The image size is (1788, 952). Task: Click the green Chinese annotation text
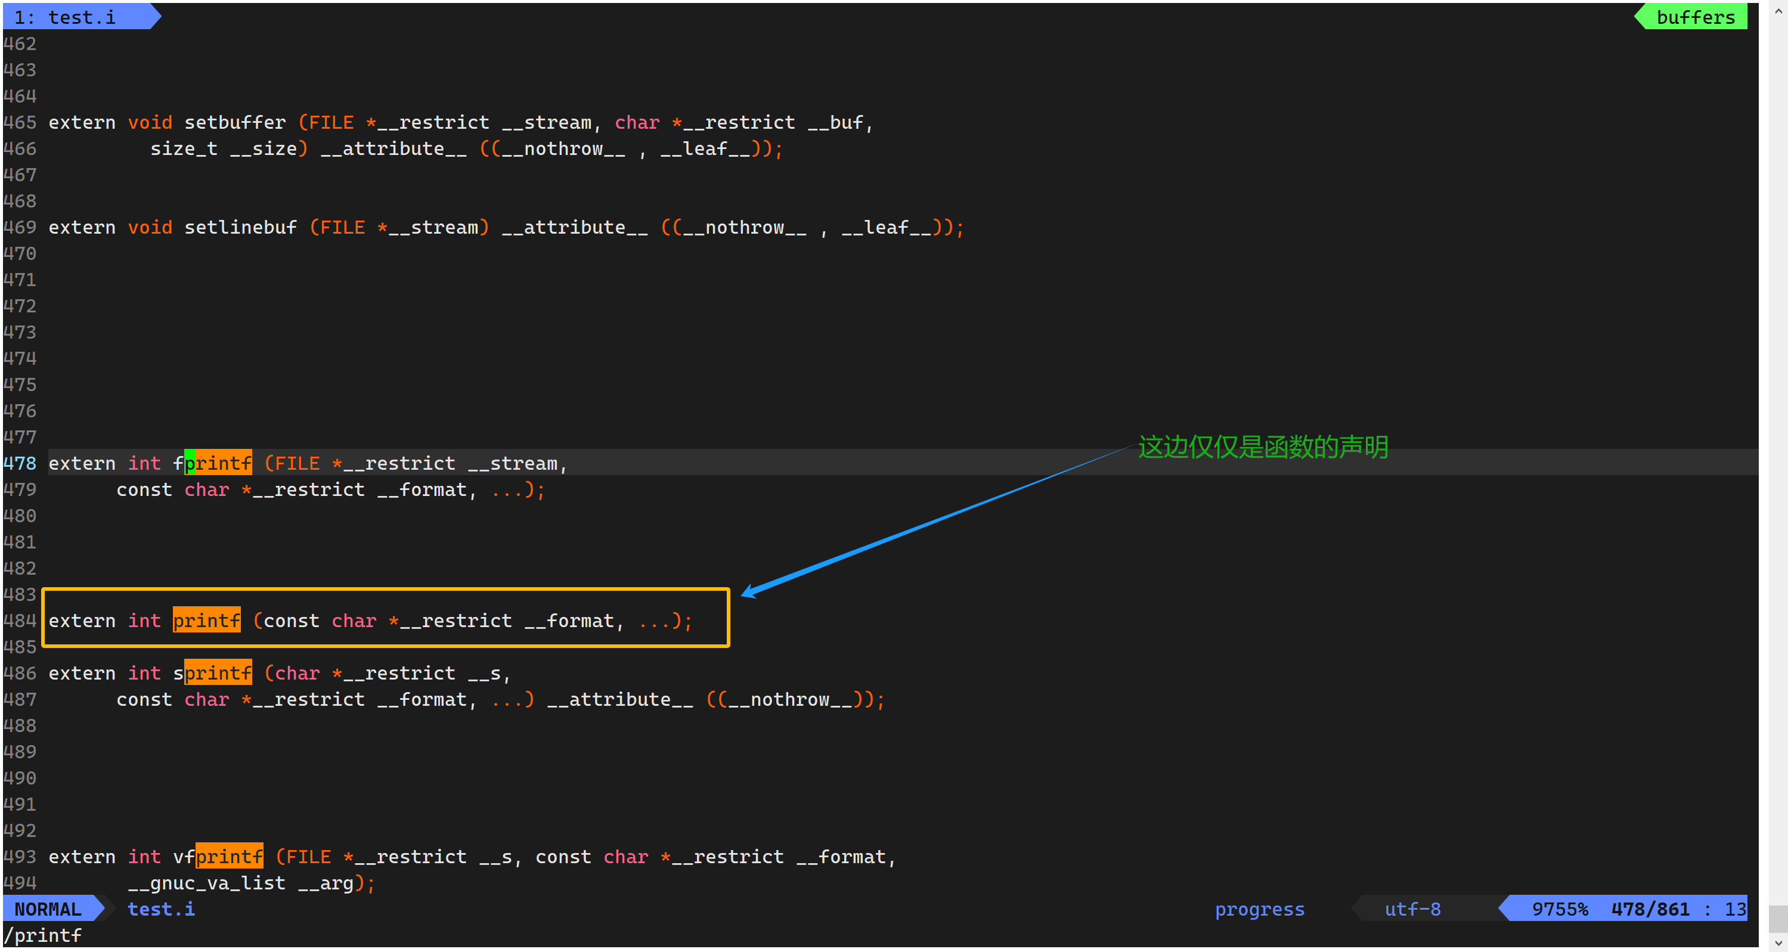1263,447
